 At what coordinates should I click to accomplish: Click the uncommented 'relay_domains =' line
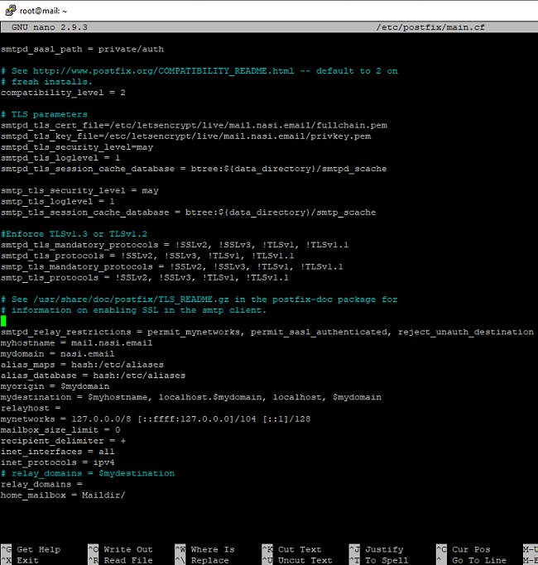pos(41,484)
